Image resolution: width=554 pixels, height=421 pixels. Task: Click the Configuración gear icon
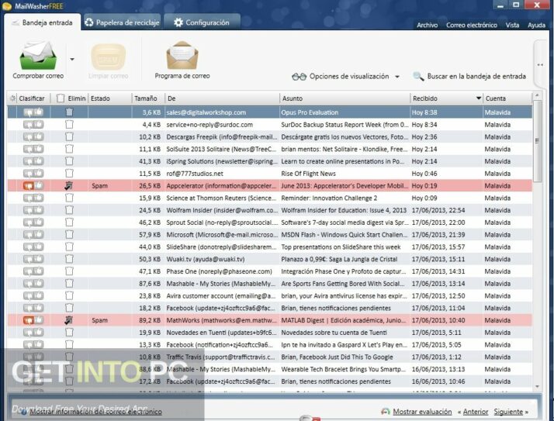178,22
